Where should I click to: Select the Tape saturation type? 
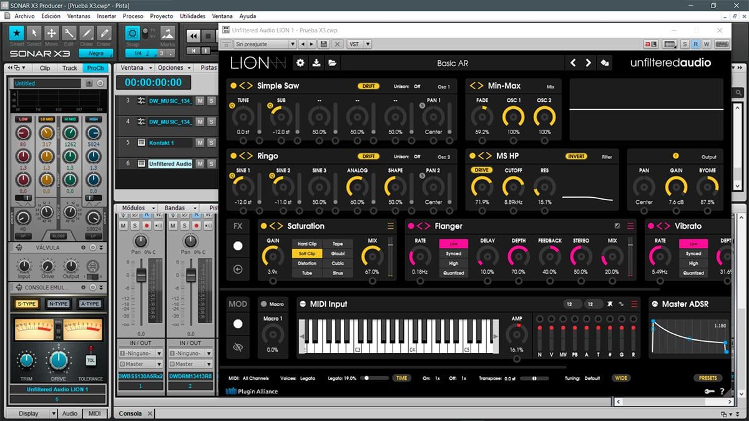[338, 244]
